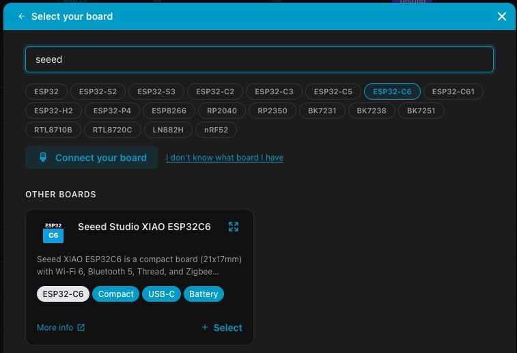Filter boards by ESP32-C3 chip

274,91
